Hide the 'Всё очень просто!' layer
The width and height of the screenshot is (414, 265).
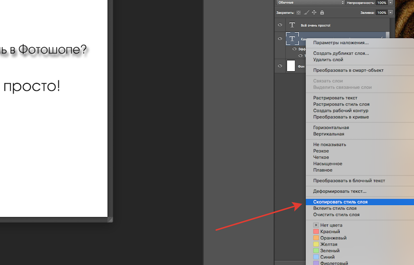tap(280, 25)
